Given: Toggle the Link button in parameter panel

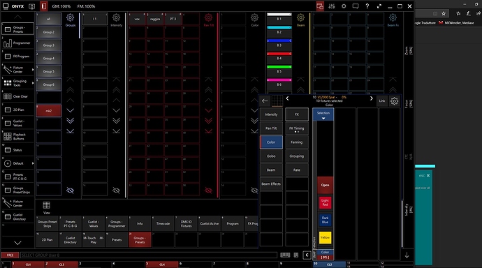Looking at the screenshot, I should point(382,100).
